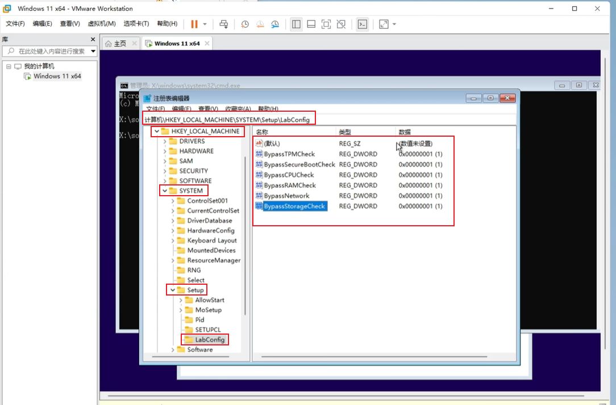The height and width of the screenshot is (405, 616).
Task: Click the send Ctrl+Alt+Del toolbar icon
Action: click(224, 24)
